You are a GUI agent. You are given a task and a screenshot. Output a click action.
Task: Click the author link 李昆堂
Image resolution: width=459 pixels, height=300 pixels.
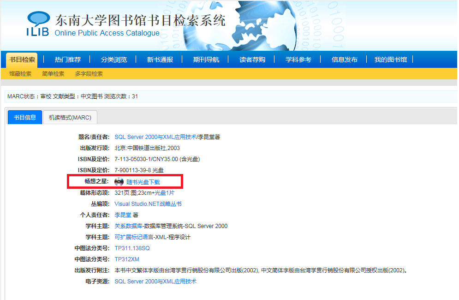click(123, 215)
